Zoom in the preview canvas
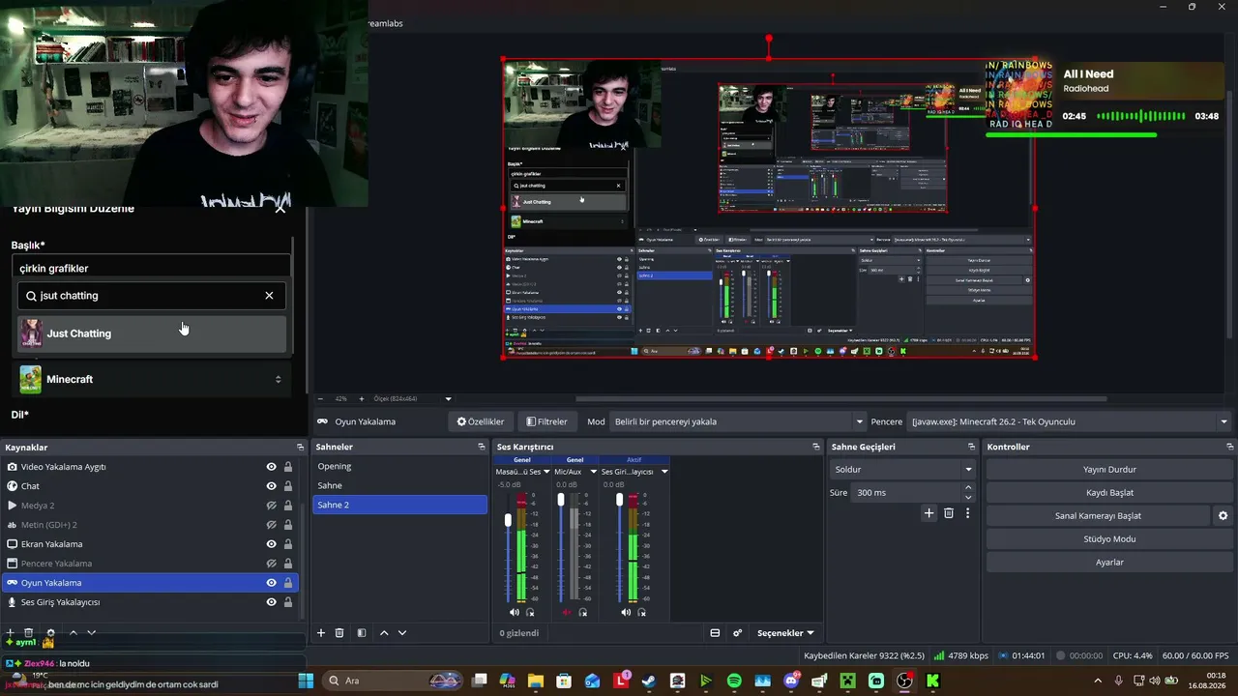The width and height of the screenshot is (1238, 696). pos(362,398)
